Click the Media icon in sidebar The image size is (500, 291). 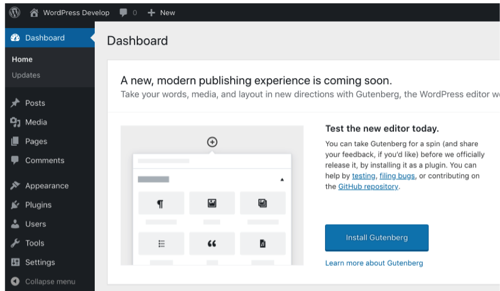pyautogui.click(x=15, y=122)
